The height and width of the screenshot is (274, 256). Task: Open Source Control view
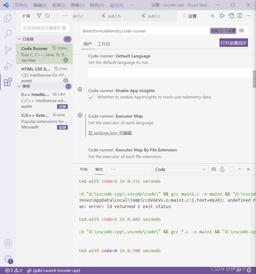pos(8,50)
